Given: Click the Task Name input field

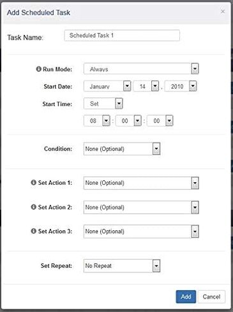Looking at the screenshot, I should tap(122, 35).
